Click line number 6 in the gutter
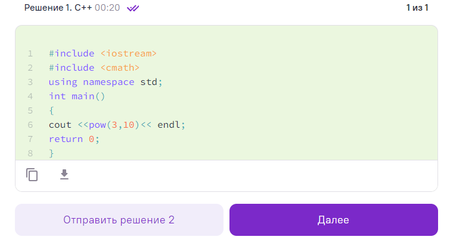This screenshot has height=243, width=450. (x=30, y=125)
